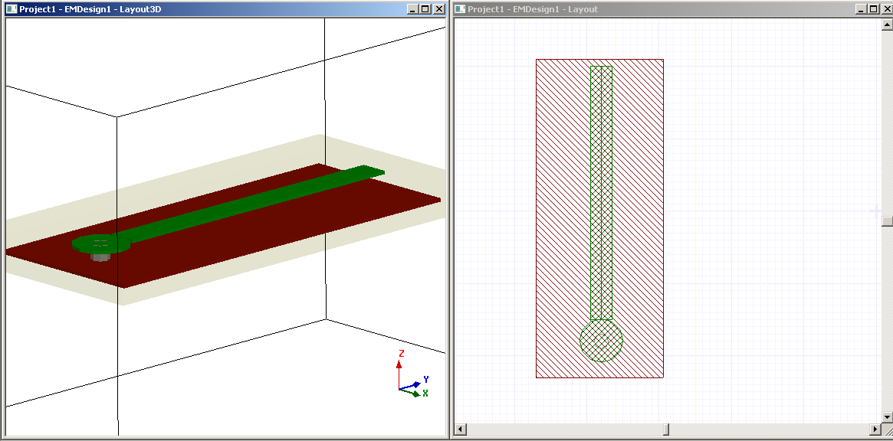Click the Layout vertical scrollbar thumb
This screenshot has height=441, width=893.
click(x=886, y=221)
